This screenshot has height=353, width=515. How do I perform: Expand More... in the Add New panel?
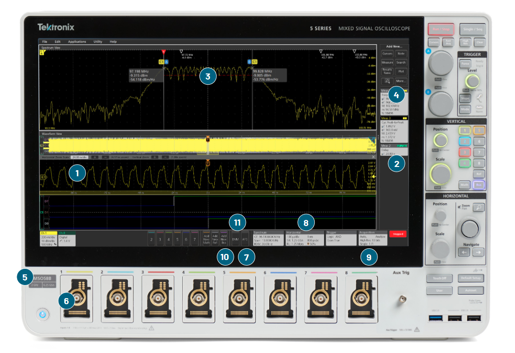(x=402, y=81)
